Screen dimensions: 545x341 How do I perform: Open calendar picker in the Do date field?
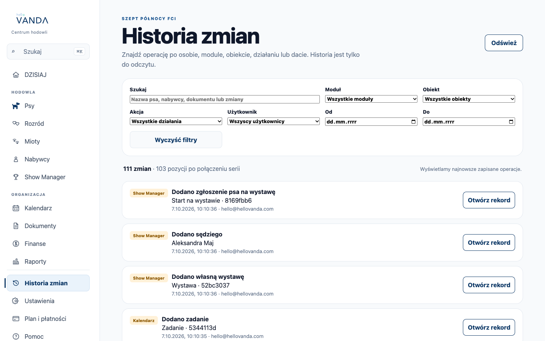click(511, 122)
